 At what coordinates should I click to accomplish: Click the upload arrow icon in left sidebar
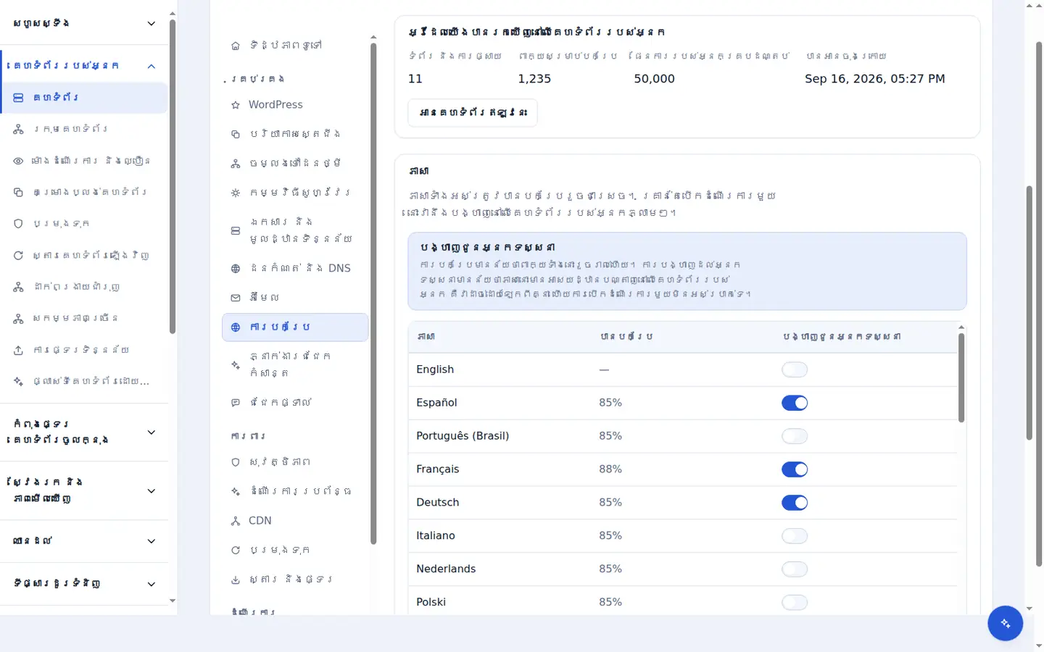18,350
